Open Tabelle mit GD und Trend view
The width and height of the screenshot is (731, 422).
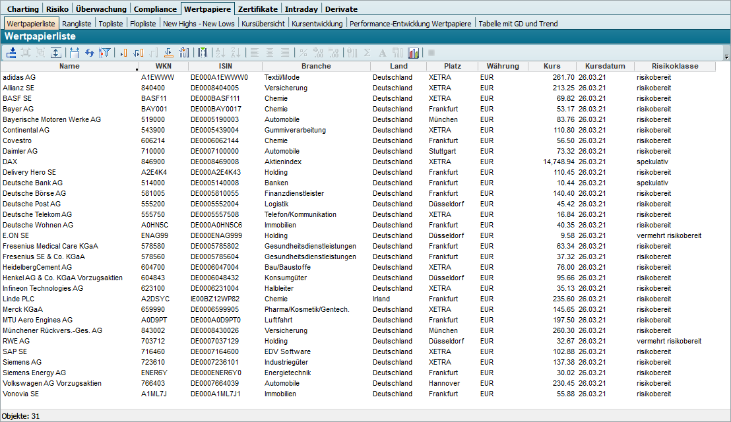[518, 24]
